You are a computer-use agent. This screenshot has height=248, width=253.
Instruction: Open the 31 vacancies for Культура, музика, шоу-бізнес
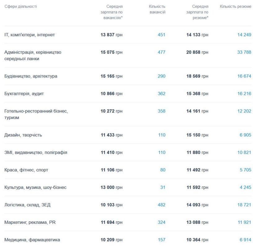click(x=163, y=187)
